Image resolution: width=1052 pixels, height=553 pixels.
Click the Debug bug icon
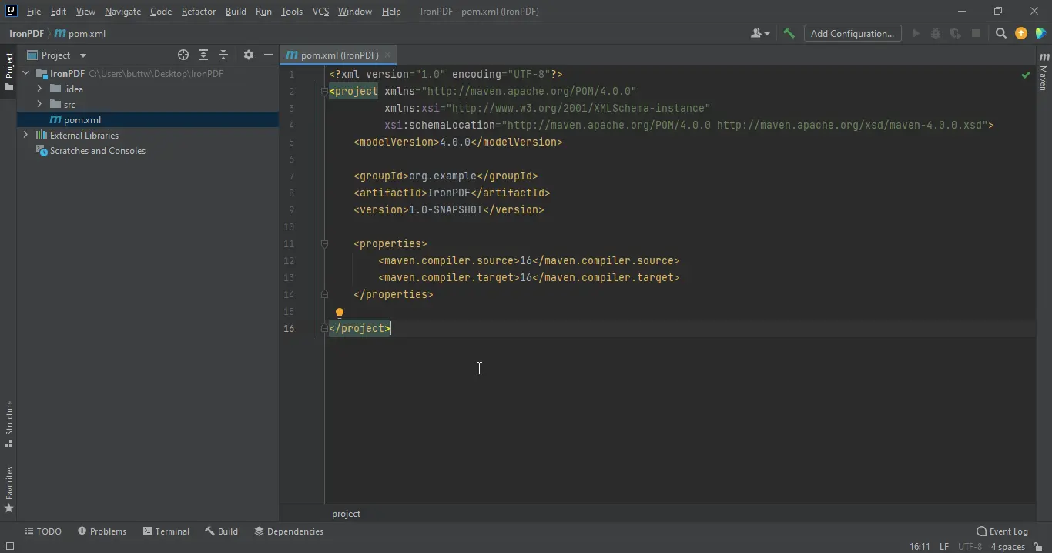[x=936, y=33]
